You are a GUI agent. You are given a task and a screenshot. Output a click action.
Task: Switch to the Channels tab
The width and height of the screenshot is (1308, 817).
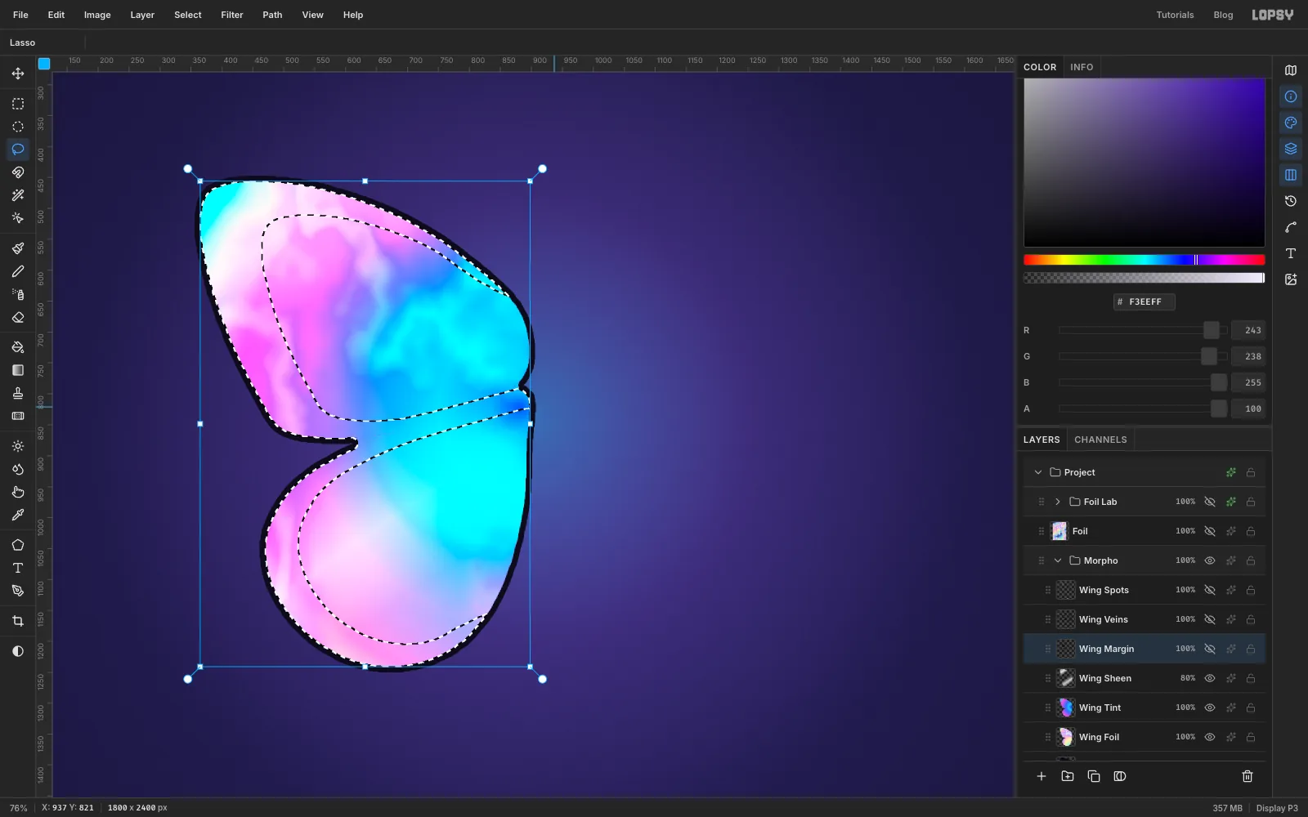[x=1100, y=440]
